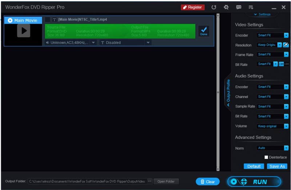Click the filename [Main Movie]NTSC_Title1.mp4

83,20
